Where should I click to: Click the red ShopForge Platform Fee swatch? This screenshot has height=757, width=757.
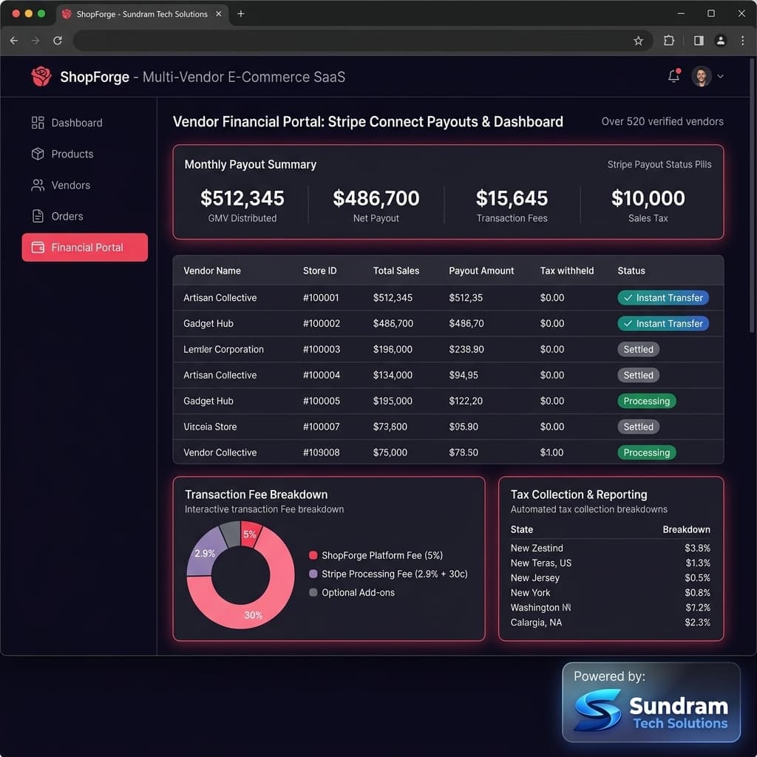click(x=313, y=555)
